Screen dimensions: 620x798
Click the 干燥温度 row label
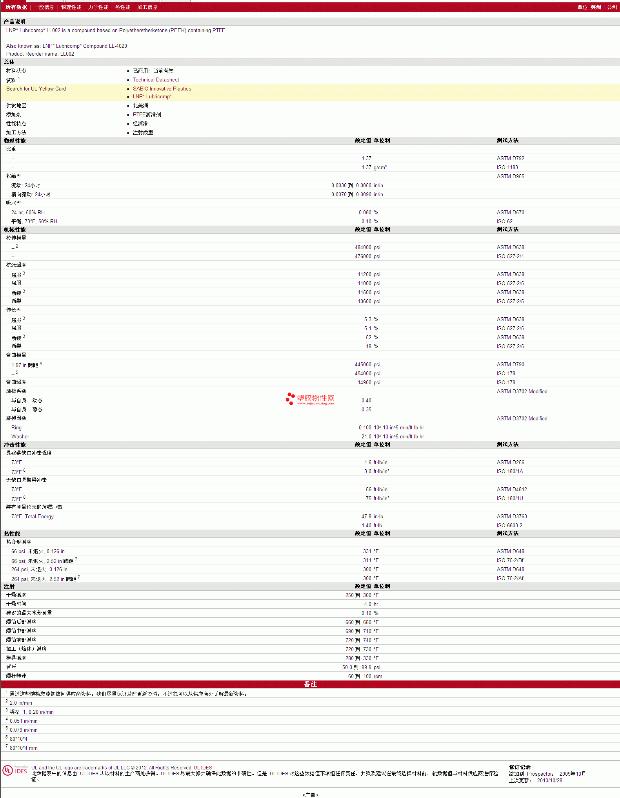[16, 595]
